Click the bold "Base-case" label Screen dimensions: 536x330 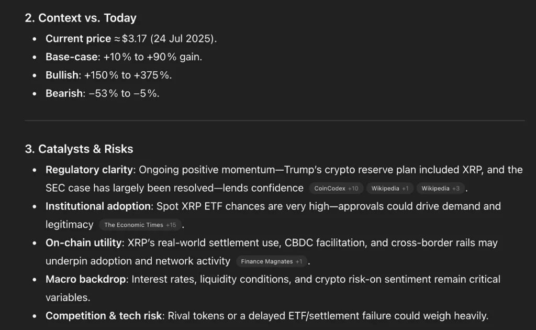pyautogui.click(x=71, y=57)
